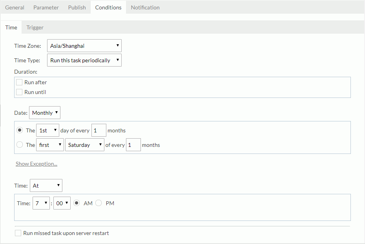365x244 pixels.
Task: Switch to the Trigger sub-tab
Action: click(35, 27)
